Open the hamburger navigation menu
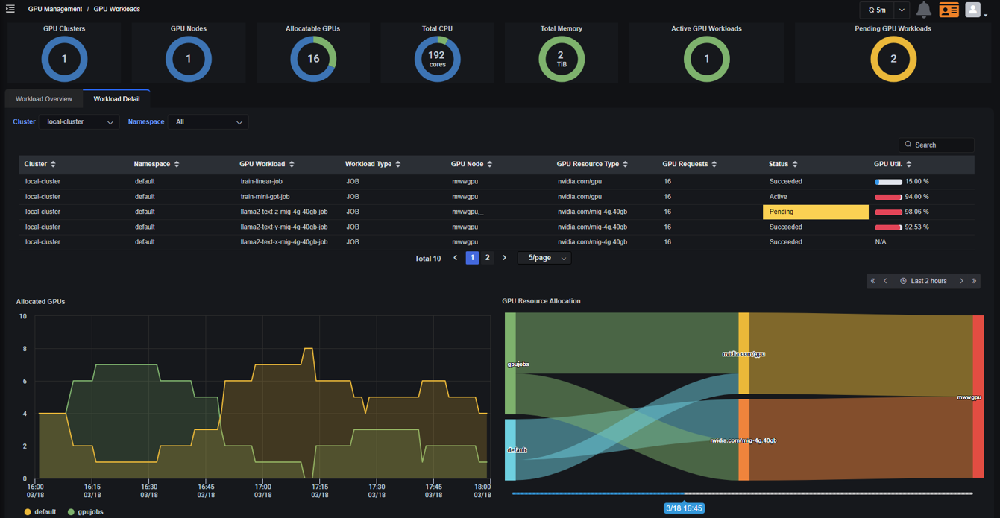The image size is (1000, 518). pos(10,9)
